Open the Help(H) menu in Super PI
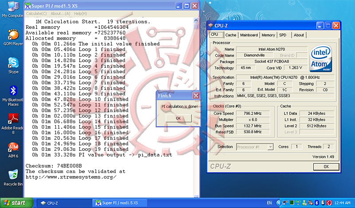This screenshot has height=208, width=355. (80, 14)
